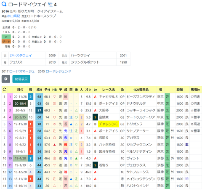Click winner name ラッキーライラック

[x=141, y=110]
